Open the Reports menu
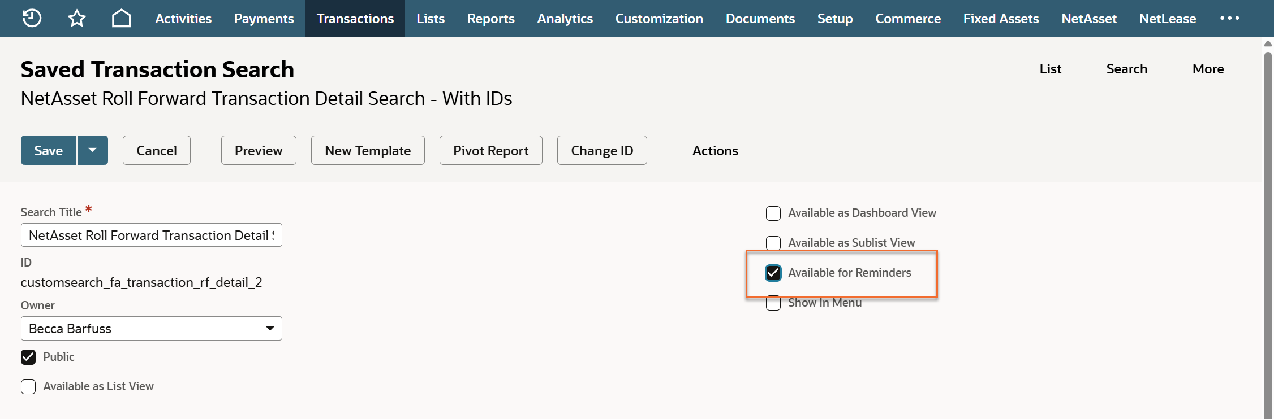Image resolution: width=1274 pixels, height=419 pixels. tap(490, 19)
